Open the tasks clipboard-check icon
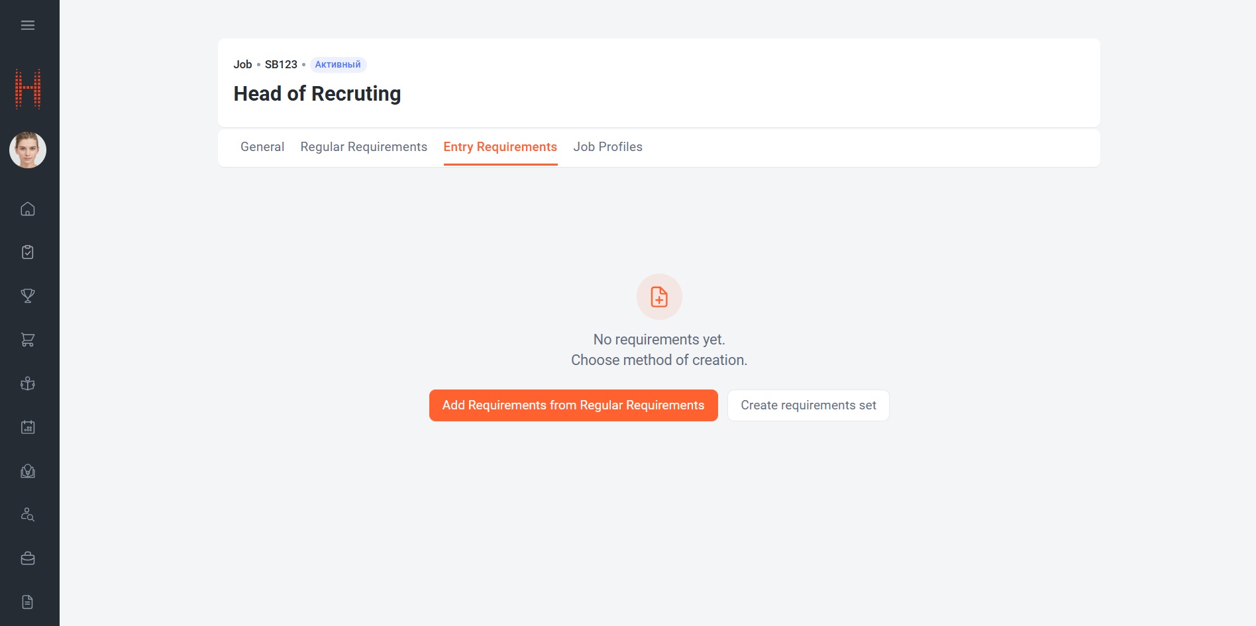This screenshot has height=626, width=1256. [x=28, y=252]
